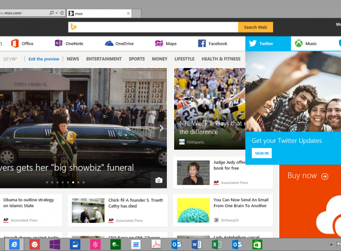The height and width of the screenshot is (251, 341).
Task: Click the Twitter selfie promo photo
Action: (x=293, y=92)
